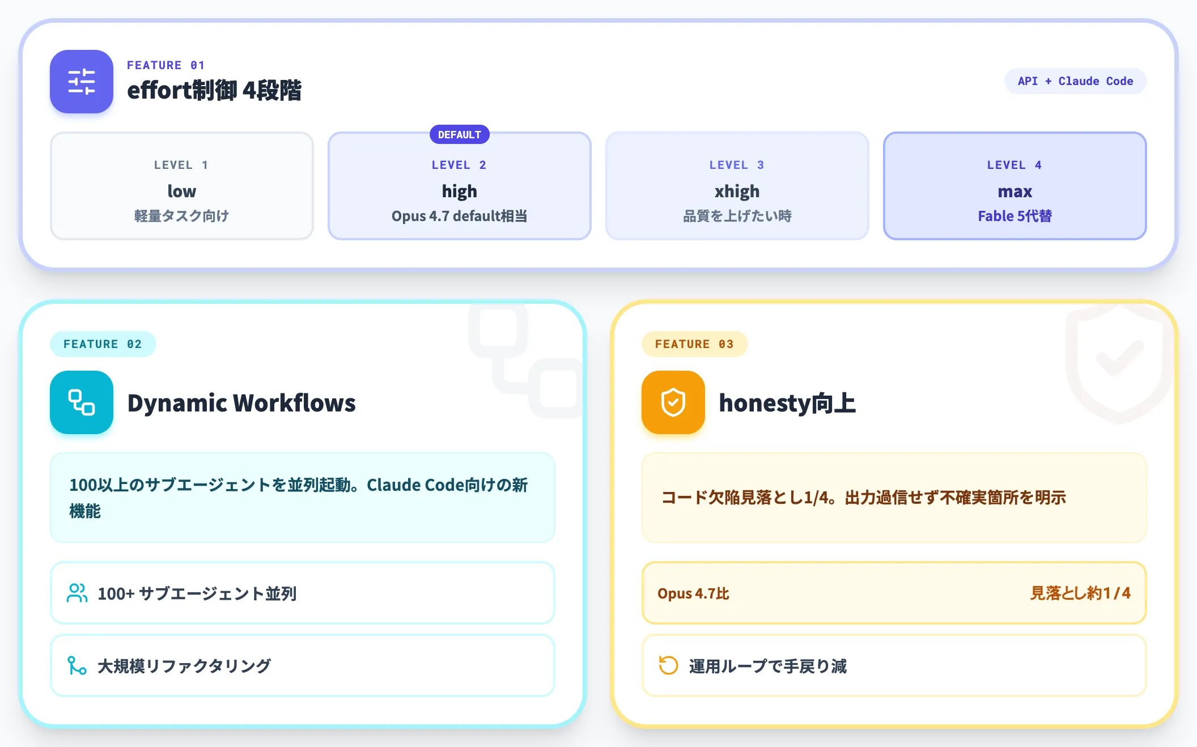Click the 軽量タスク向け text

(x=182, y=216)
